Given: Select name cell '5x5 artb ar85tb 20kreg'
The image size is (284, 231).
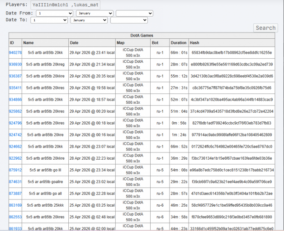Looking at the screenshot, I should pyautogui.click(x=45, y=65).
